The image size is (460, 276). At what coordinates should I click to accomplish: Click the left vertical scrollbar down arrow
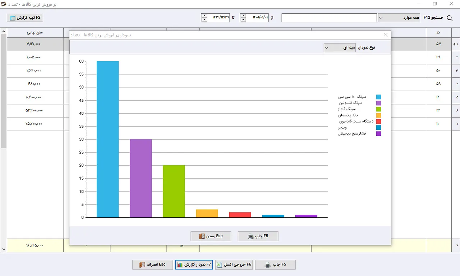pyautogui.click(x=4, y=249)
